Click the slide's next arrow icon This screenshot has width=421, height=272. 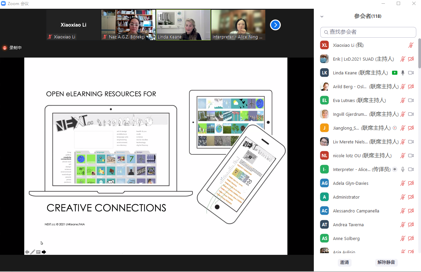[x=44, y=252]
